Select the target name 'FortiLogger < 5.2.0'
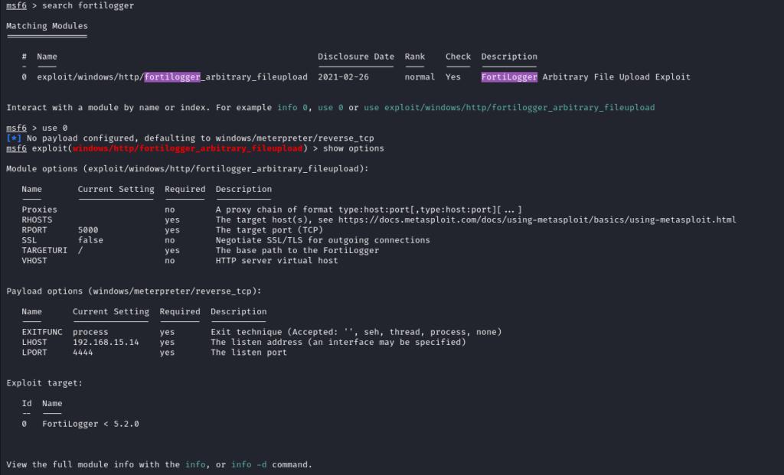Screen dimensions: 784x475 [x=90, y=424]
